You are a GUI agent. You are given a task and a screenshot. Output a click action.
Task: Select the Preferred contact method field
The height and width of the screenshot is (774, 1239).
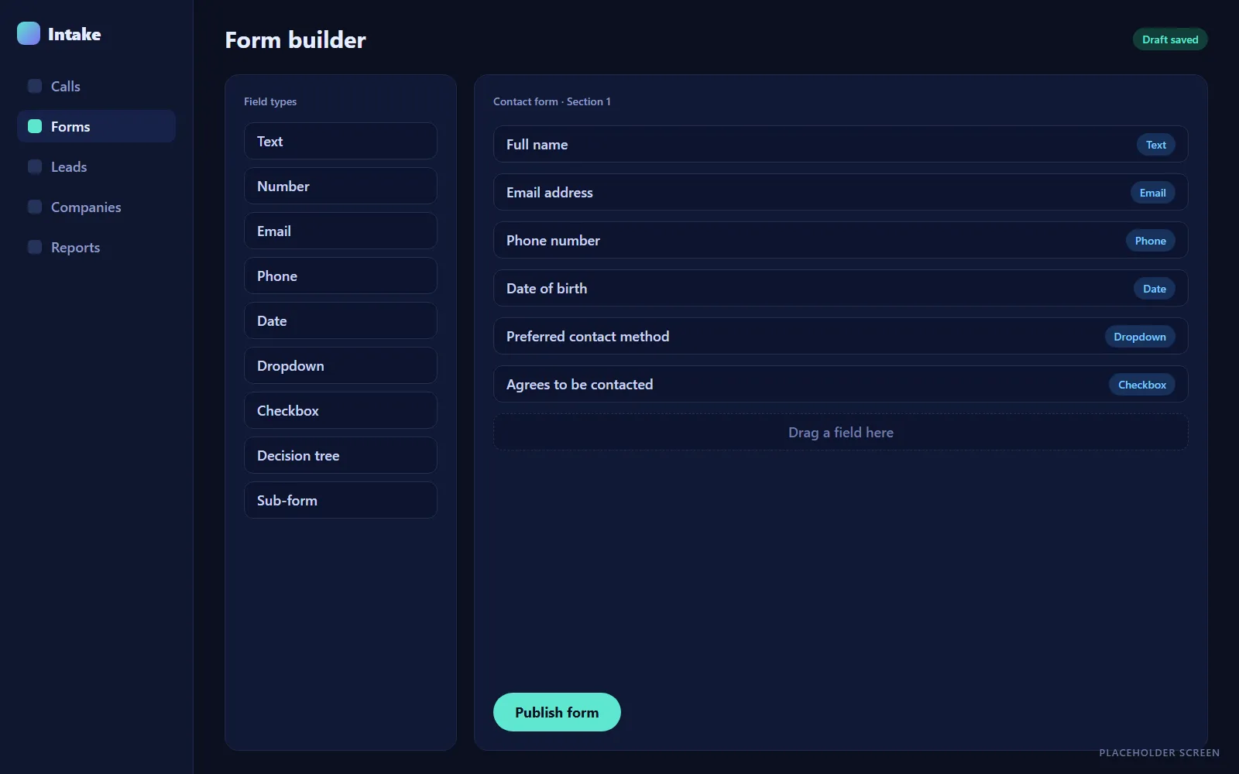point(840,336)
